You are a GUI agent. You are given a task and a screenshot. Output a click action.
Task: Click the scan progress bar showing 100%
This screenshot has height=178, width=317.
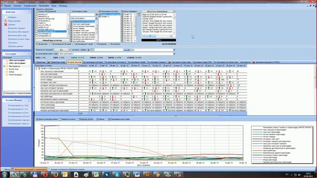158,40
